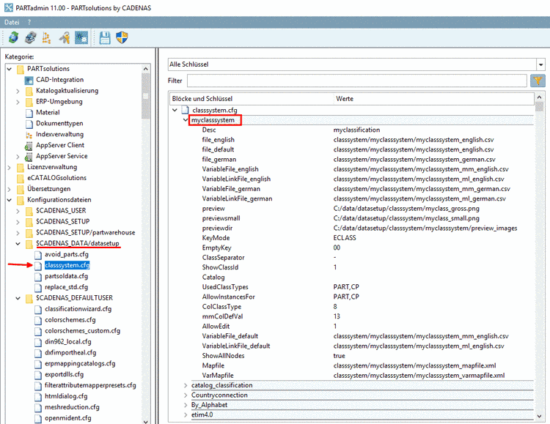The image size is (550, 424).
Task: Click the orange hierarchy tree toolbar icon
Action: 46,37
